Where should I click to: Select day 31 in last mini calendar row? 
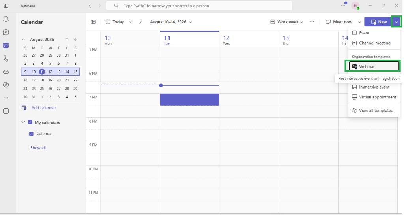click(x=34, y=97)
